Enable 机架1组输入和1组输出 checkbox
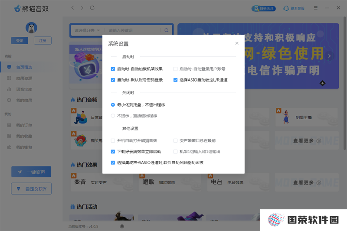The image size is (347, 231). [x=176, y=152]
